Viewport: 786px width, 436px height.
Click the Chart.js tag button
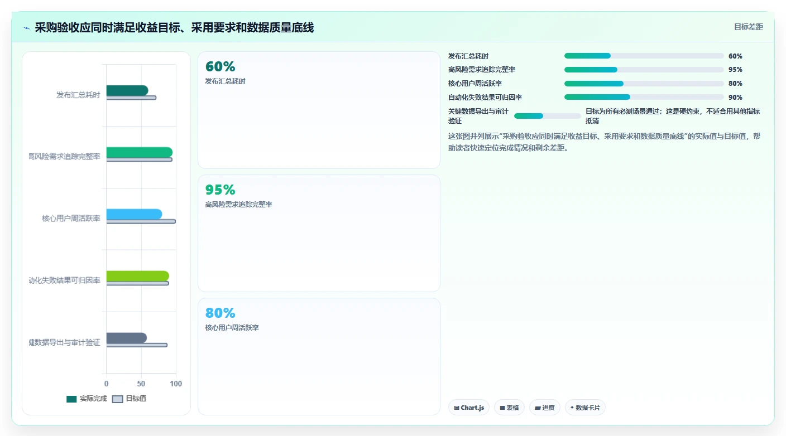(x=469, y=408)
